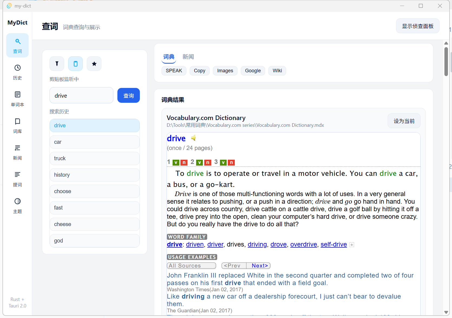452x318 pixels.
Task: Open the All Sources dropdown
Action: 191,266
